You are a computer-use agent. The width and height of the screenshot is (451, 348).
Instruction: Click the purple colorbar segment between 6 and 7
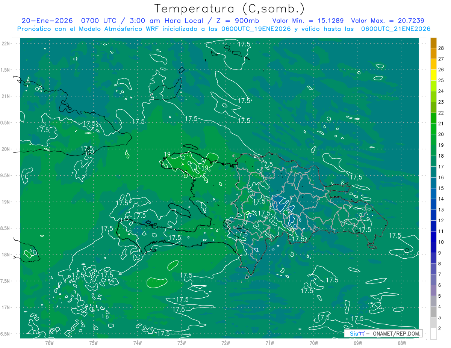(433, 280)
